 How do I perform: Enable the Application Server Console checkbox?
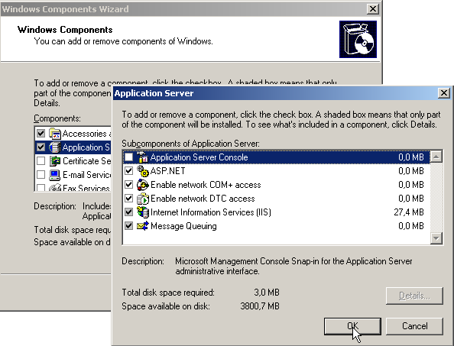(128, 157)
